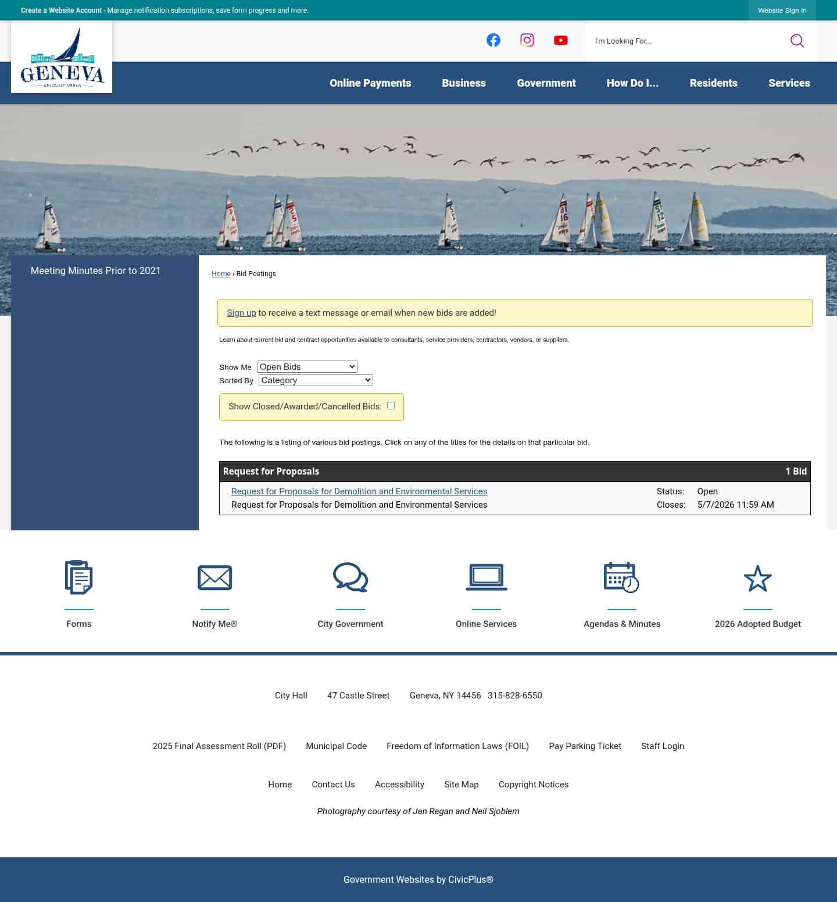Open the Sorted By Category dropdown

pyautogui.click(x=315, y=380)
